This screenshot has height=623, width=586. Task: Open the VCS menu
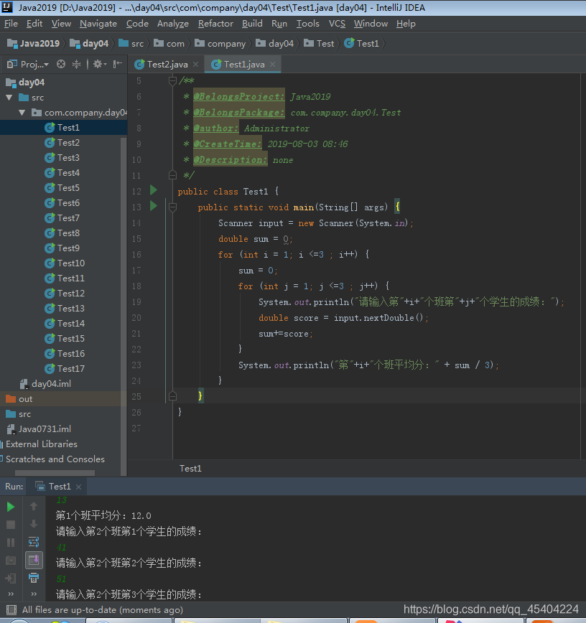coord(337,24)
